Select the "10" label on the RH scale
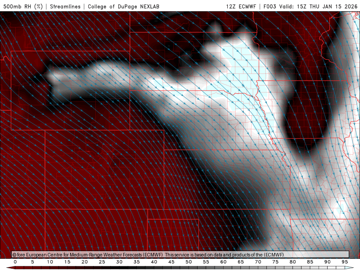 [50, 262]
